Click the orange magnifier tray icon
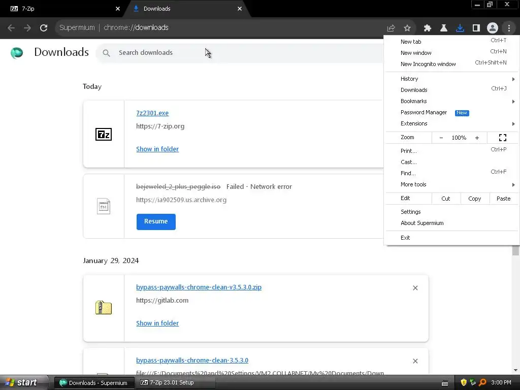Viewport: 520px width, 390px height. click(x=483, y=382)
